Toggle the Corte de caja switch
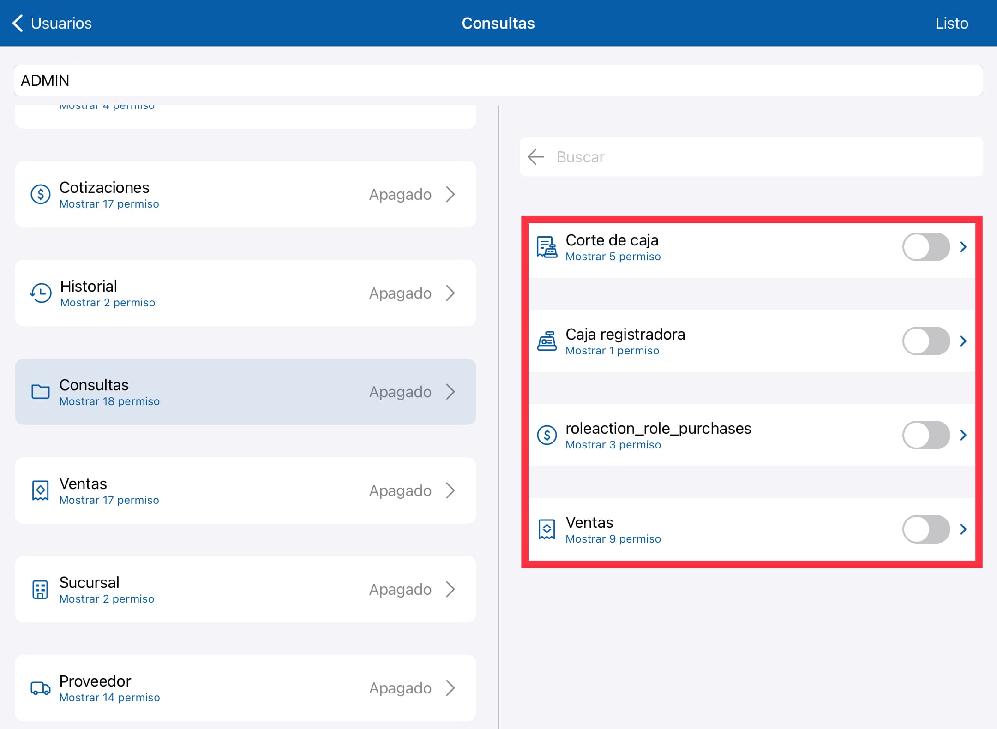Image resolution: width=997 pixels, height=729 pixels. pyautogui.click(x=926, y=247)
